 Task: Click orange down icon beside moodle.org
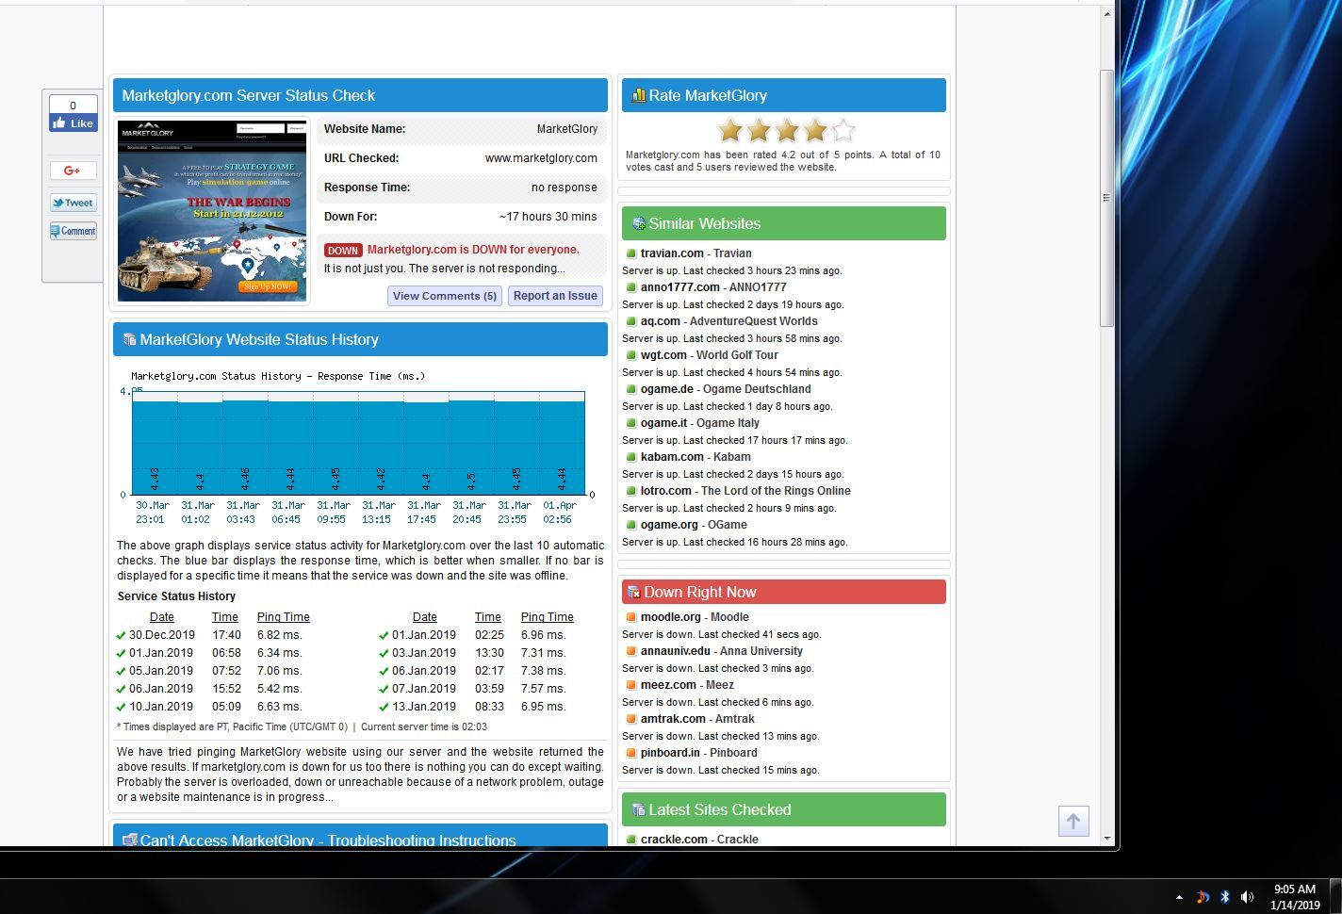coord(631,617)
